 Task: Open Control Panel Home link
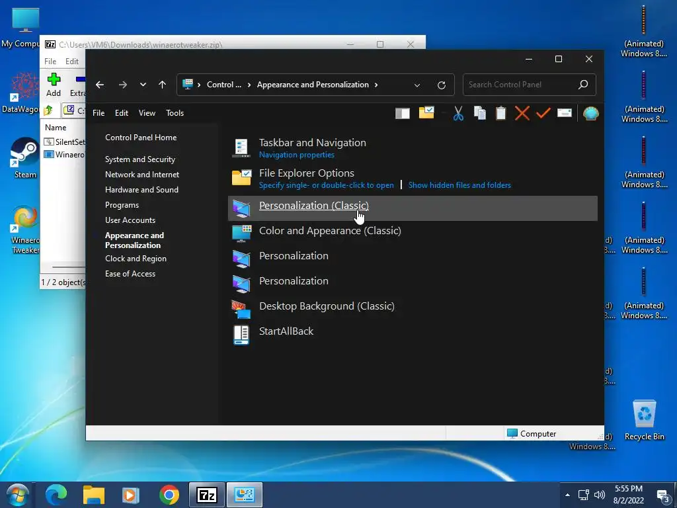pos(141,138)
